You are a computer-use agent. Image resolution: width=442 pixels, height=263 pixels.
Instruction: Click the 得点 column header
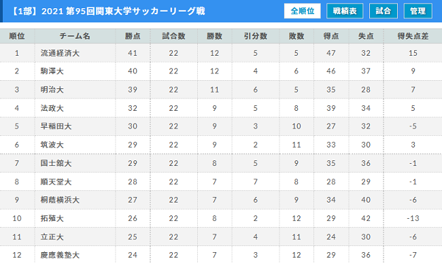tap(331, 36)
